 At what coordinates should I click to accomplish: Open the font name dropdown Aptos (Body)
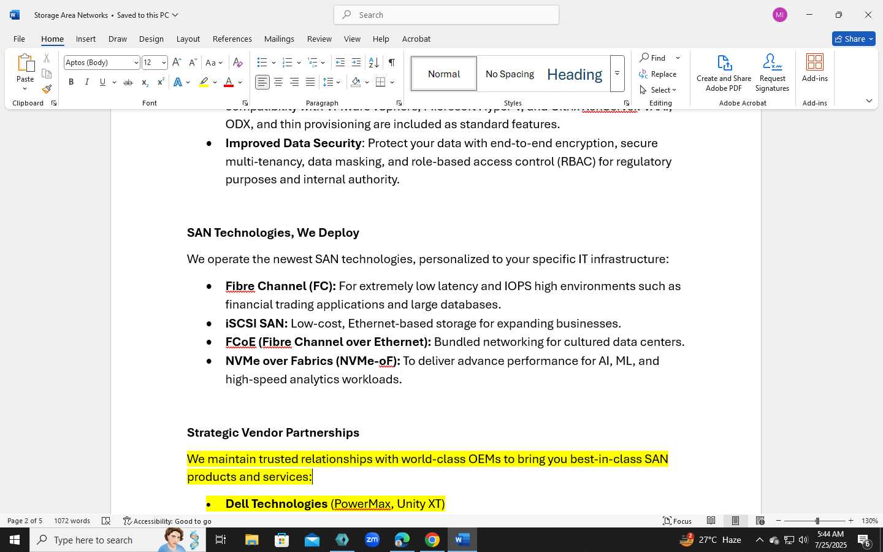pos(136,63)
